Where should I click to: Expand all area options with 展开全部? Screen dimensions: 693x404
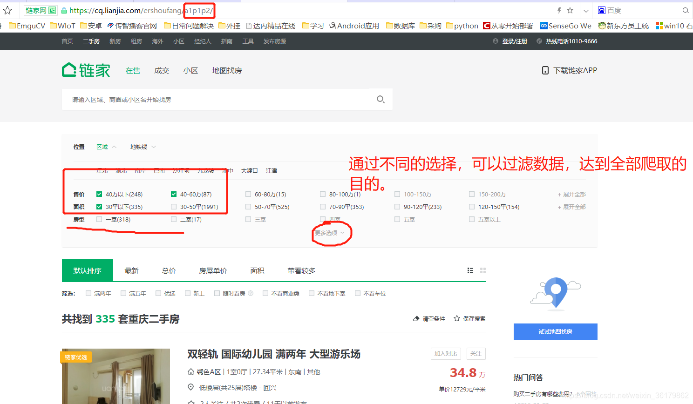572,207
